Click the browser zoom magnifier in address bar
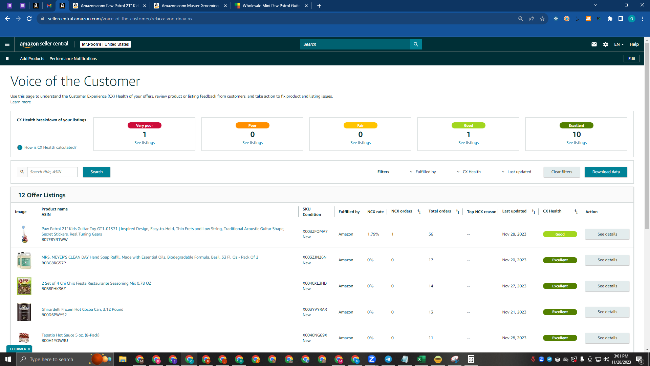 pyautogui.click(x=521, y=19)
